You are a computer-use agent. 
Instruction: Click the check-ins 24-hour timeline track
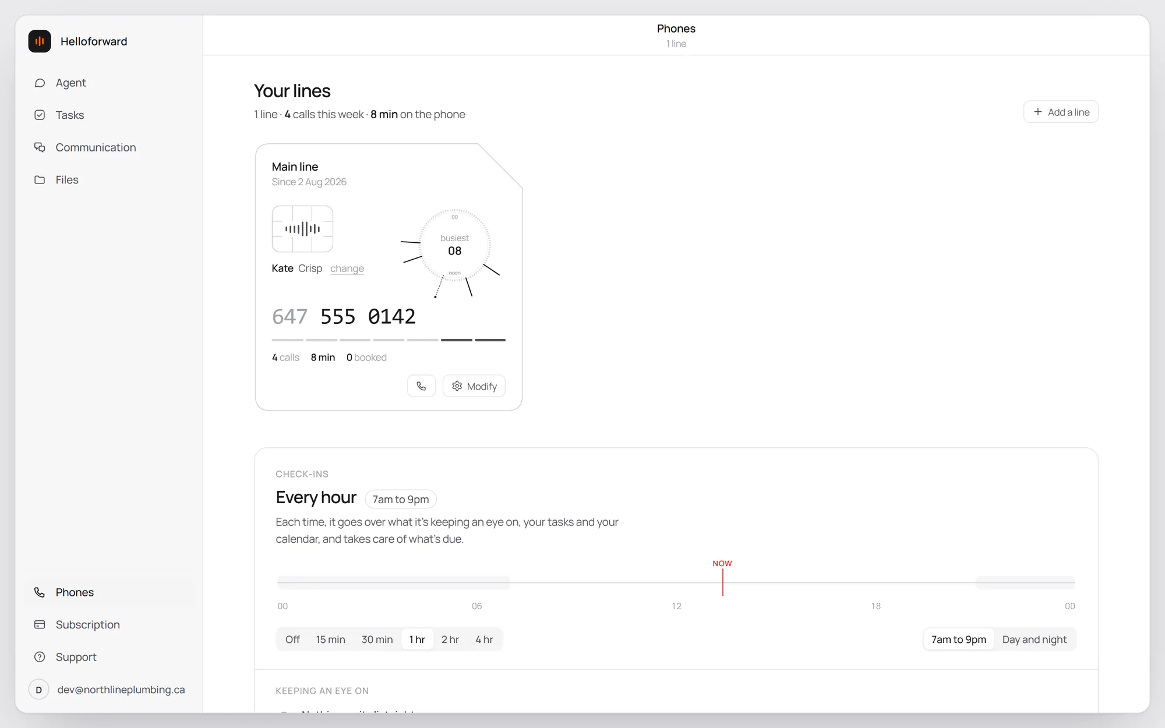[676, 582]
